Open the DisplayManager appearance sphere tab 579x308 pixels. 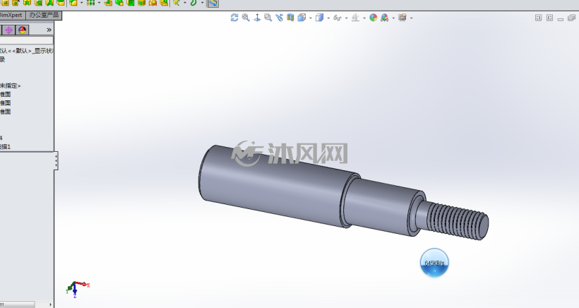click(x=22, y=30)
